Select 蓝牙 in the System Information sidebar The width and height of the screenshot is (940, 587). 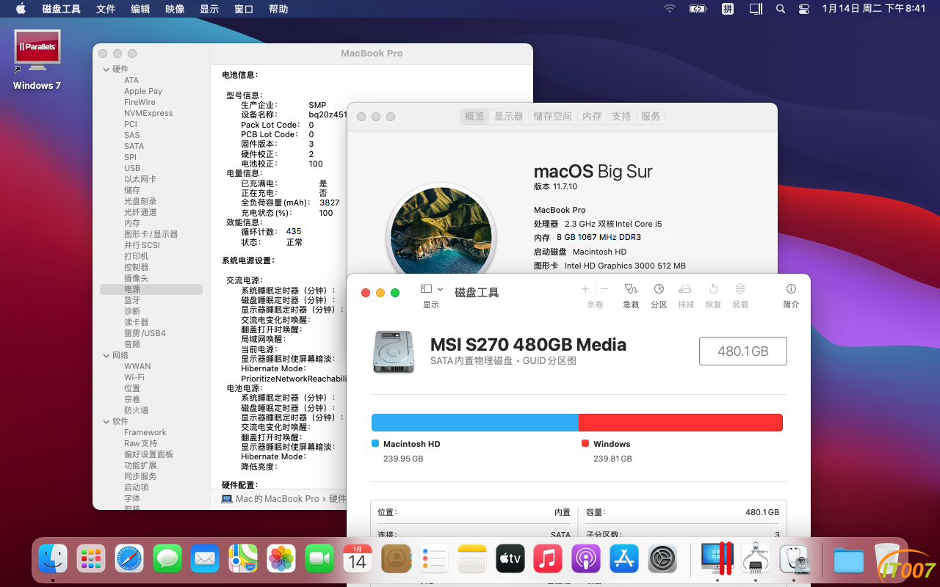click(x=132, y=300)
